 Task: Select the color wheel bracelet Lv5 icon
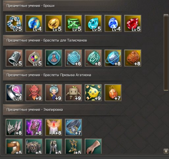coord(34,58)
